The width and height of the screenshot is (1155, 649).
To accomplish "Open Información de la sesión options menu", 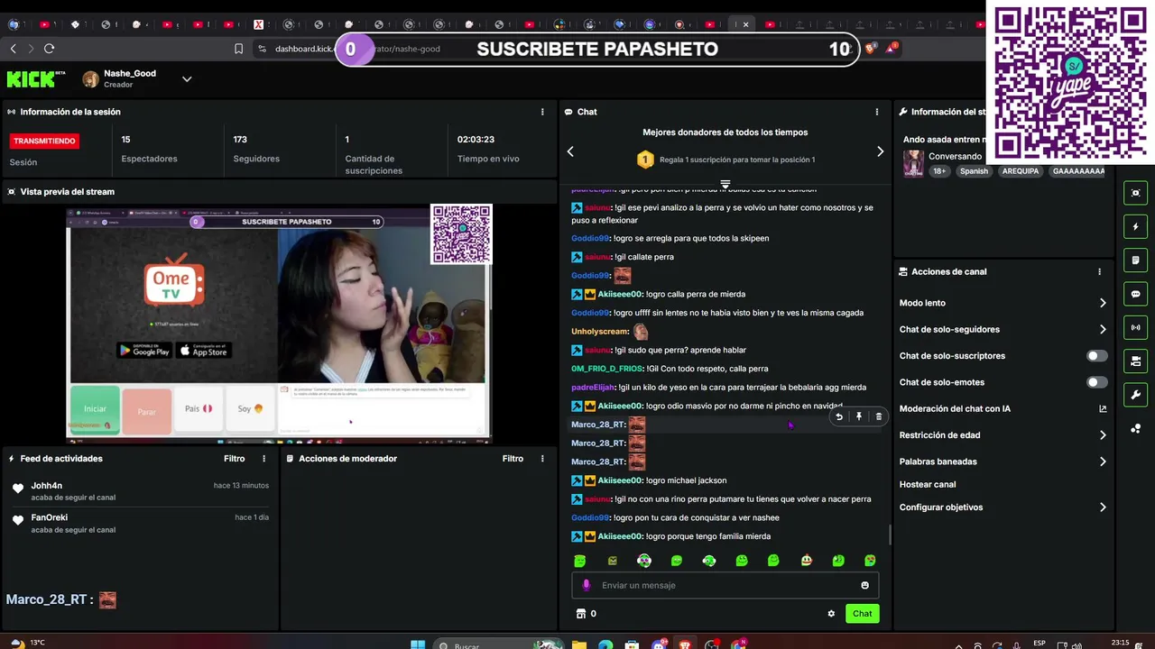I will 542,112.
